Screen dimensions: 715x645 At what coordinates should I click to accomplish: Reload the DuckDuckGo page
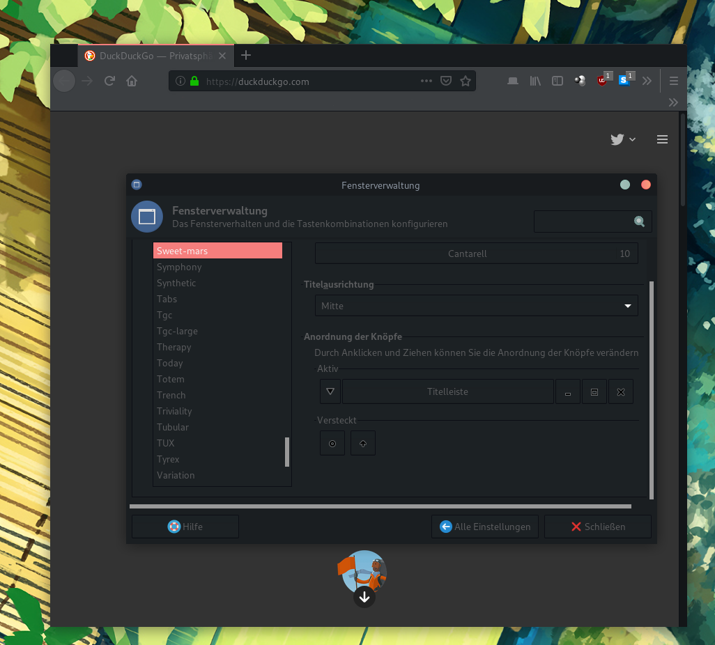(109, 81)
